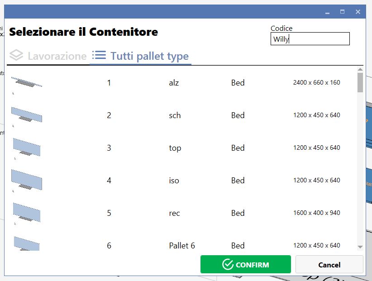
Task: Click dimension 2400 x 660 x 160
Action: click(316, 82)
